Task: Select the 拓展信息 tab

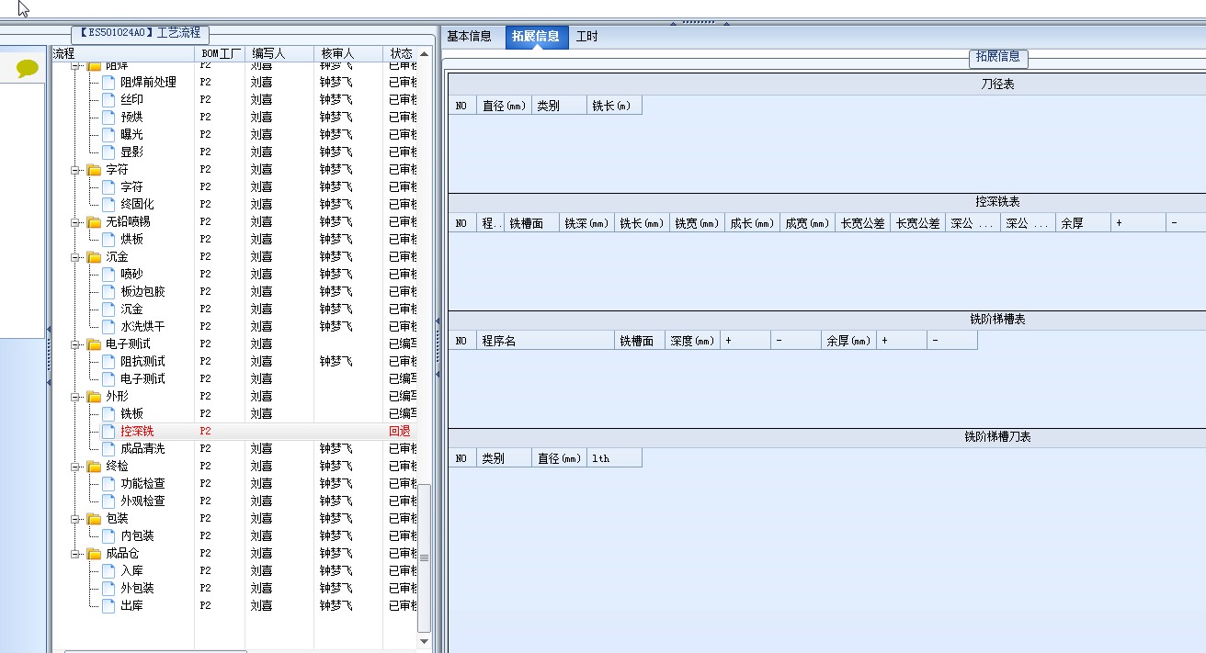Action: click(x=536, y=37)
